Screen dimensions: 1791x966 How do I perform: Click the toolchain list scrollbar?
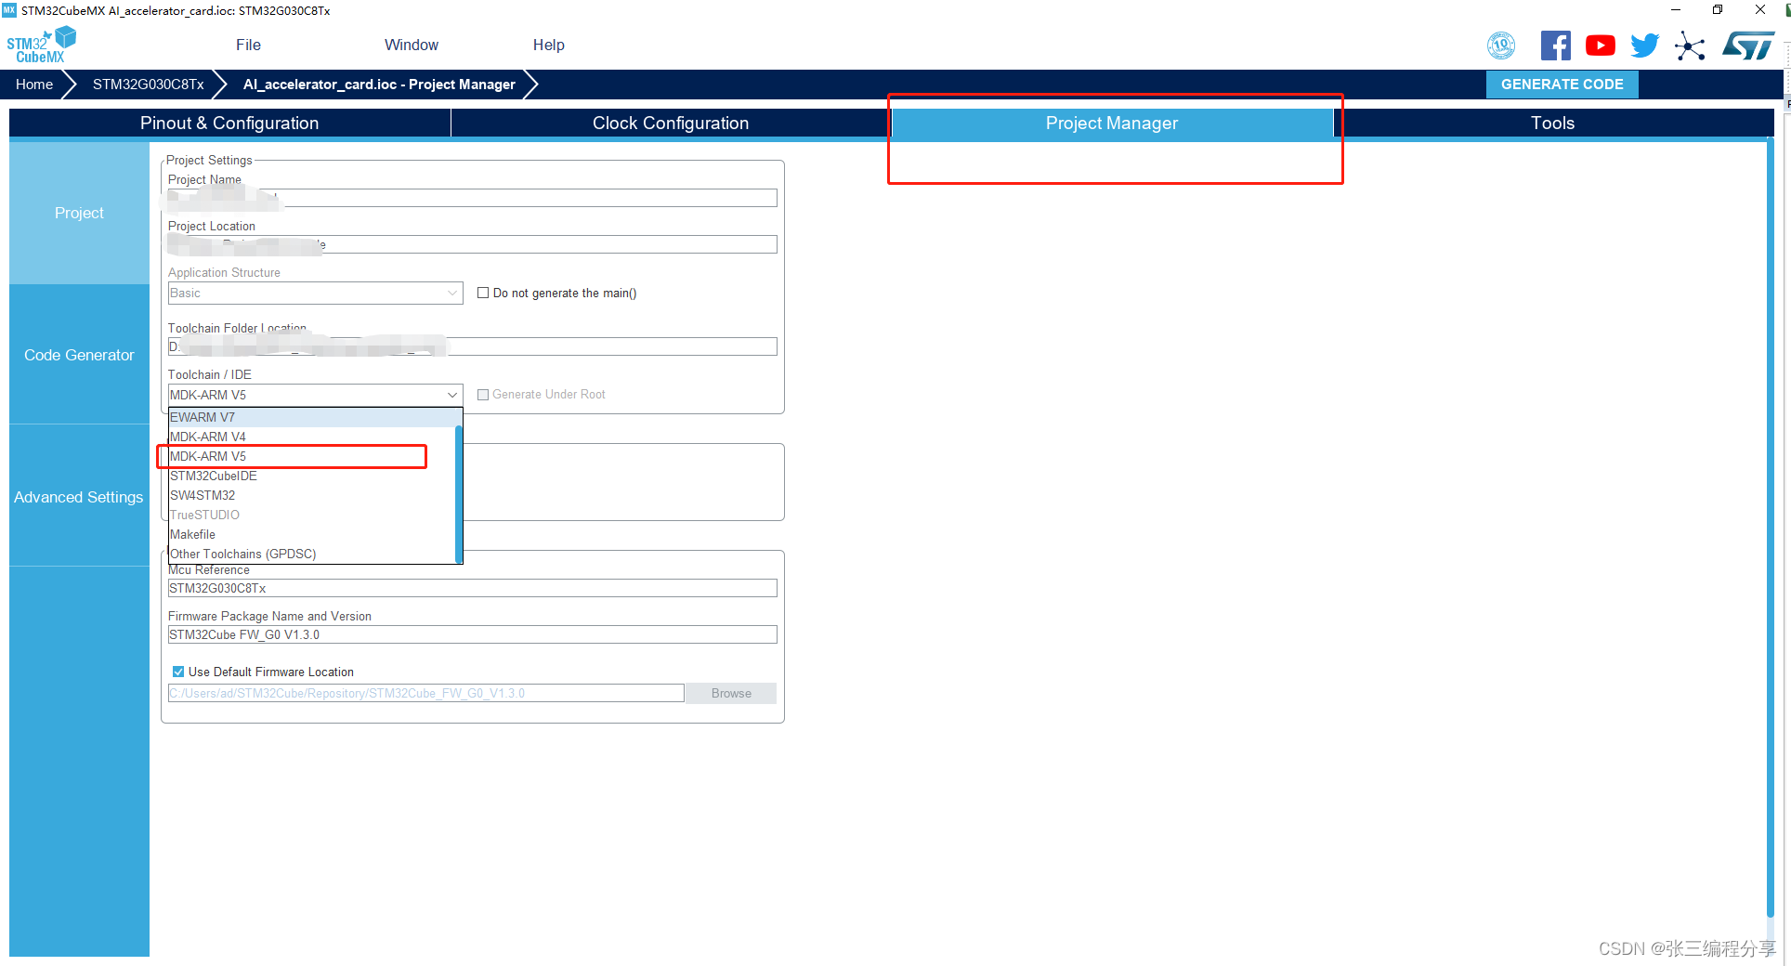click(459, 493)
